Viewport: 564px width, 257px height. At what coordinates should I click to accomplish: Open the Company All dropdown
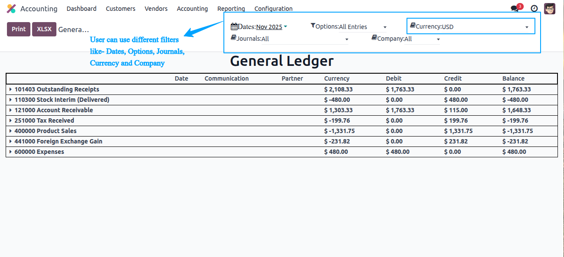pyautogui.click(x=422, y=39)
